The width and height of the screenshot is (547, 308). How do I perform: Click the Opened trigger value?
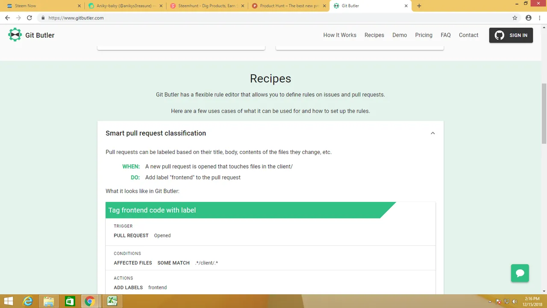[x=162, y=236]
